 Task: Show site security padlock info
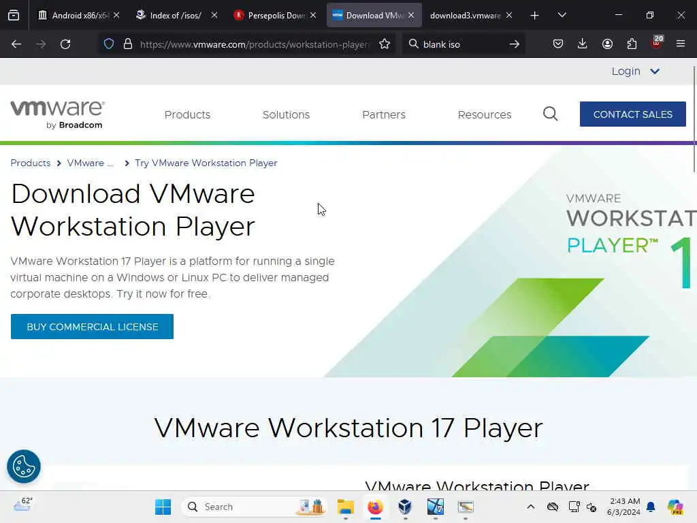pyautogui.click(x=128, y=44)
